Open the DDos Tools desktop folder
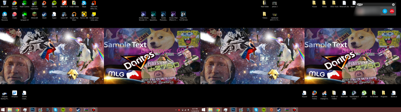 coord(334,4)
